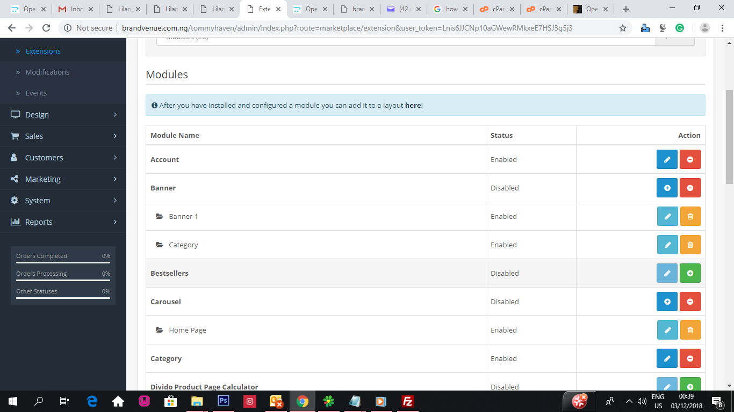Edit the Home Page carousel sub-module
The image size is (734, 412).
pos(667,330)
